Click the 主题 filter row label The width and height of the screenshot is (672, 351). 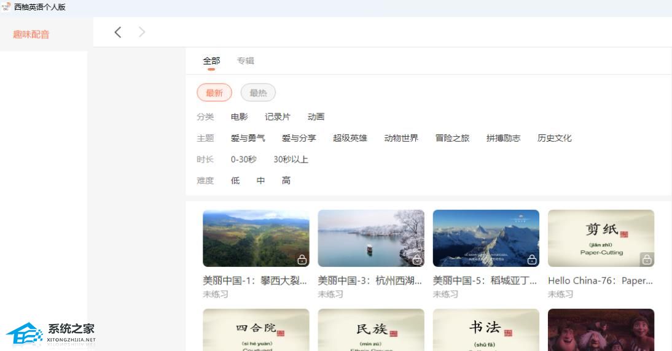[x=205, y=138]
